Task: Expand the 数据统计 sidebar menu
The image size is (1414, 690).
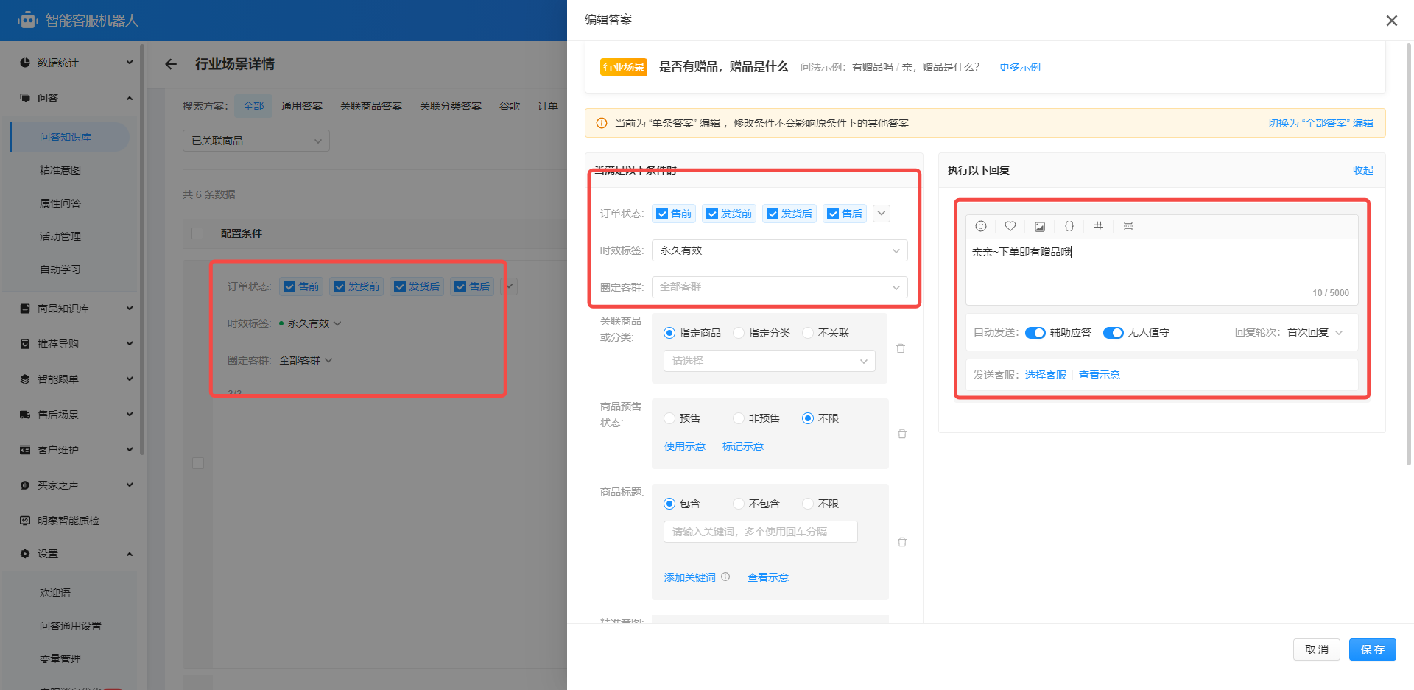Action: click(130, 63)
